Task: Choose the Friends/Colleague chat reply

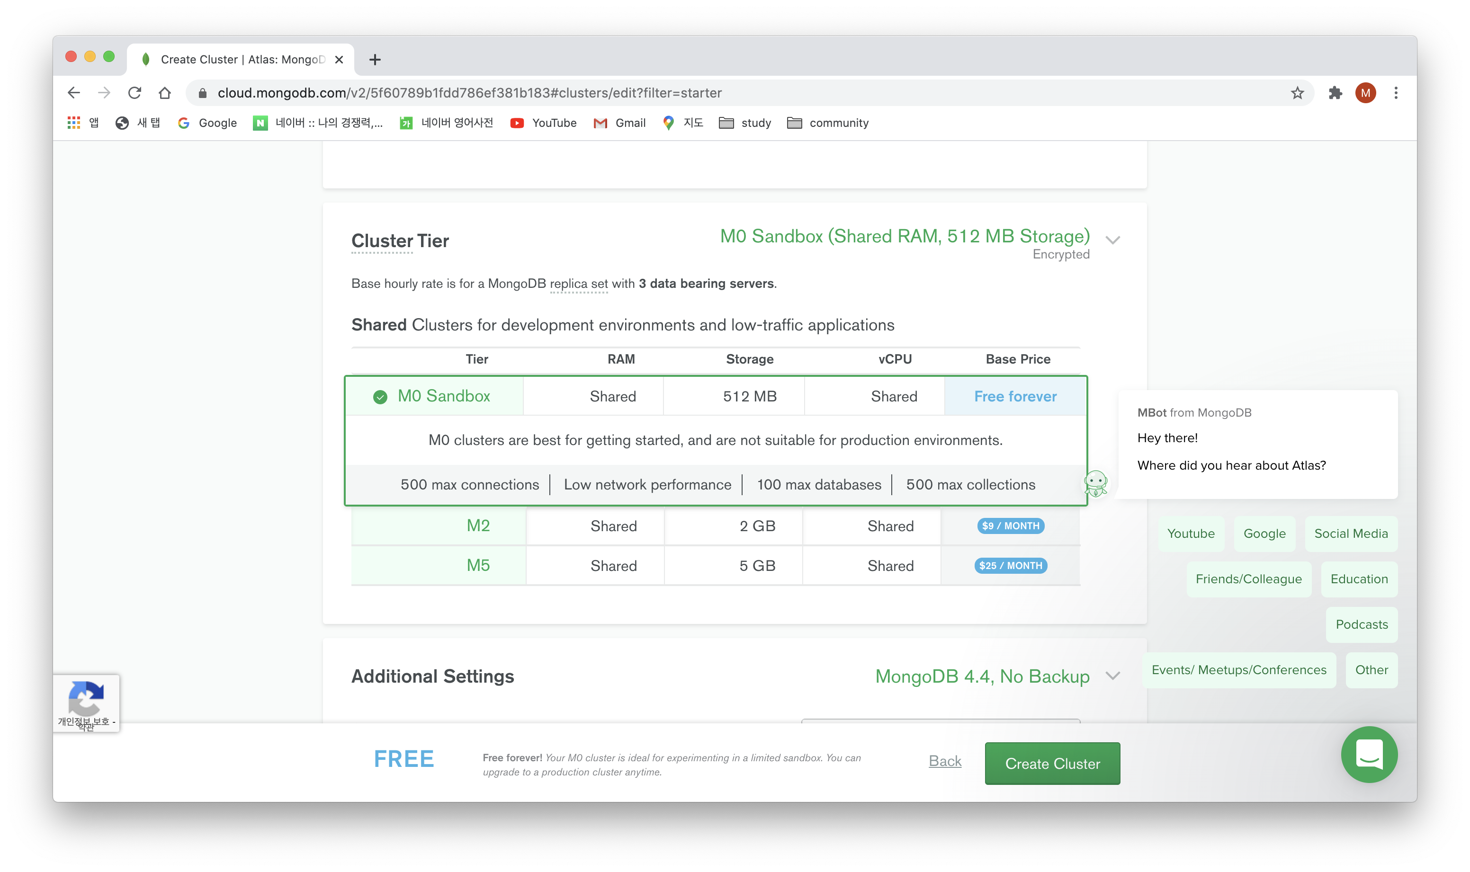Action: pyautogui.click(x=1248, y=579)
